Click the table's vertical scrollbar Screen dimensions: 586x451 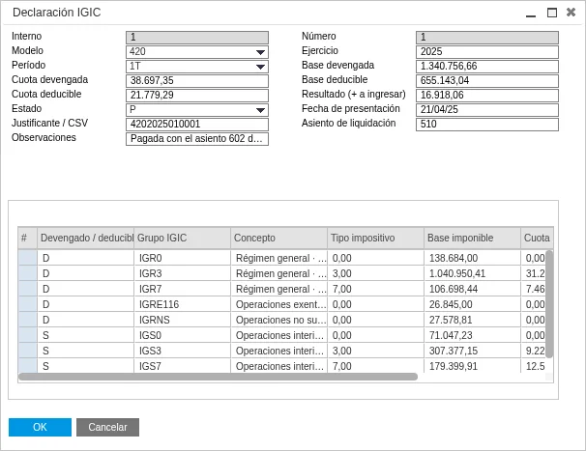coord(549,304)
